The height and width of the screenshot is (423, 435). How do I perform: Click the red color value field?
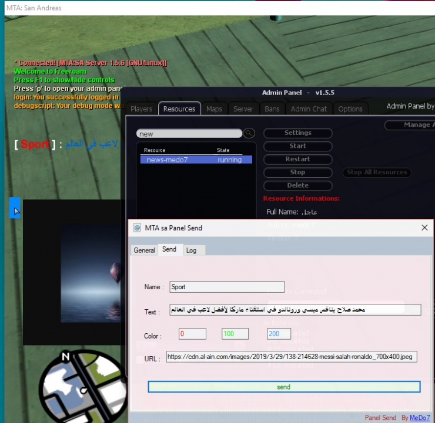point(192,334)
